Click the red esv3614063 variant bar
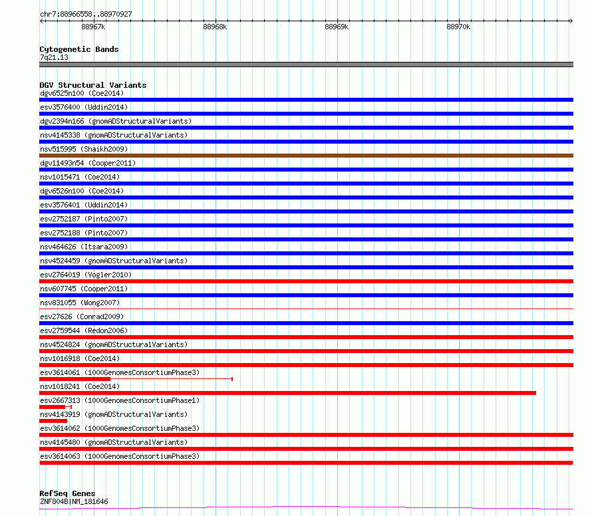 click(306, 463)
